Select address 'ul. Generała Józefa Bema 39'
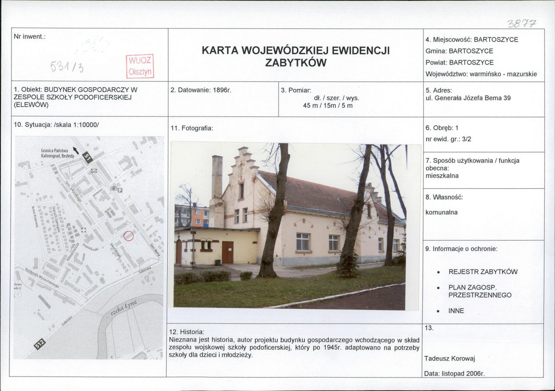Image resolution: width=555 pixels, height=391 pixels. (x=468, y=98)
